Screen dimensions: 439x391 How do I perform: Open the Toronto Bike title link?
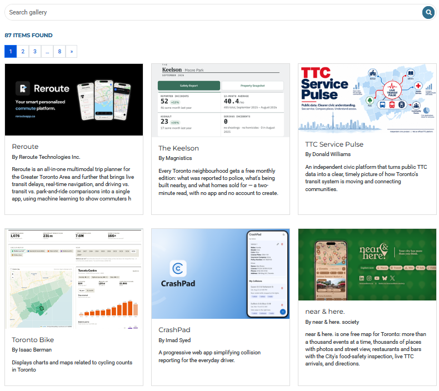click(x=33, y=340)
